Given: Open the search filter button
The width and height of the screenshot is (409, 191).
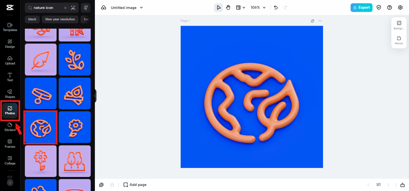Looking at the screenshot, I should point(86,8).
